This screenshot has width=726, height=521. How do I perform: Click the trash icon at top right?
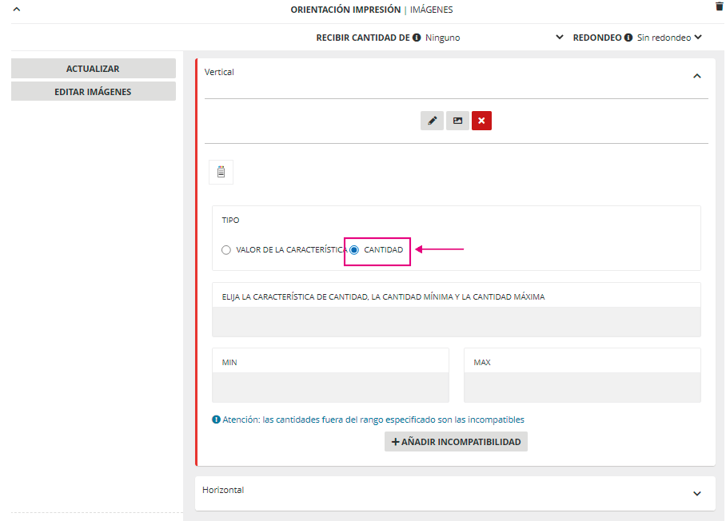click(718, 6)
